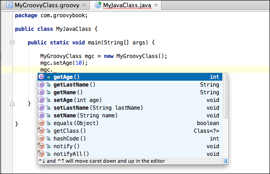Click the MyJavaClass class name in declaration
Image resolution: width=270 pixels, height=174 pixels.
pyautogui.click(x=74, y=29)
